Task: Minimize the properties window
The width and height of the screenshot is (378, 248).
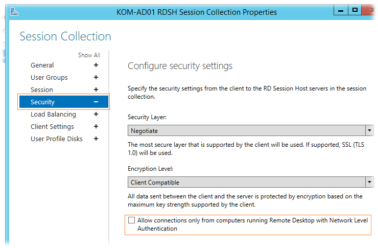Action: click(341, 10)
